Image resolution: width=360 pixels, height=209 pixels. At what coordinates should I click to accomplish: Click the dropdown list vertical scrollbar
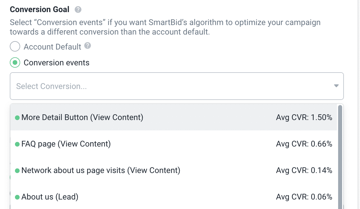pyautogui.click(x=340, y=155)
